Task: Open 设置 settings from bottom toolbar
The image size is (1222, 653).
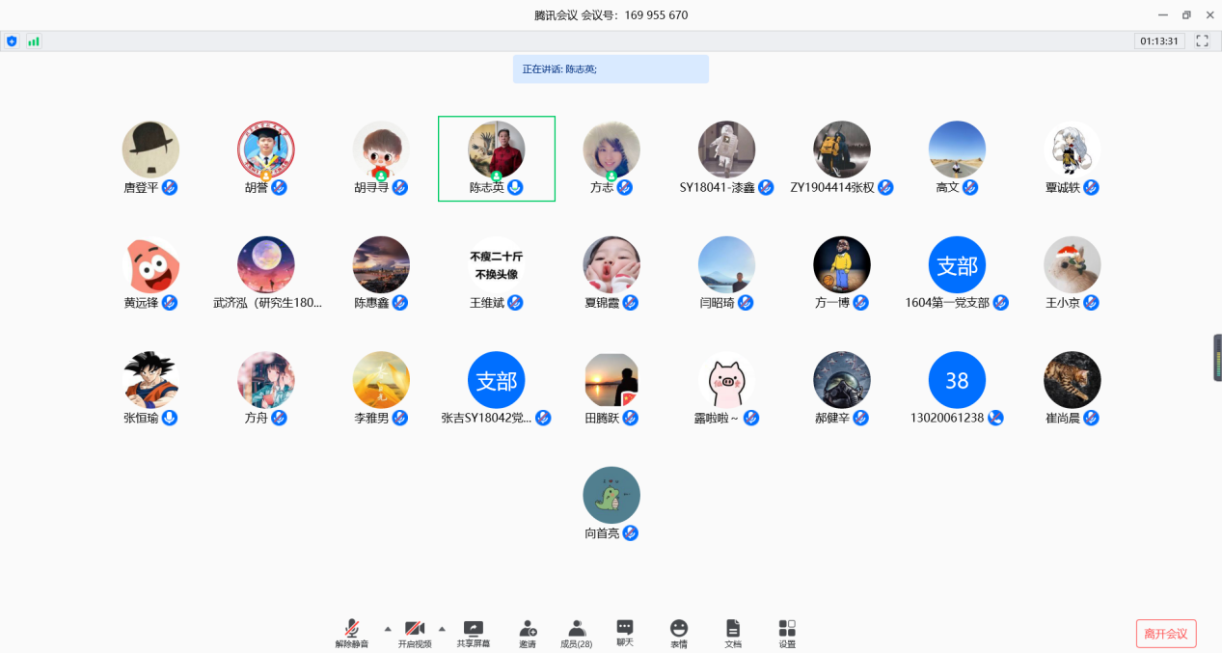Action: (x=787, y=628)
